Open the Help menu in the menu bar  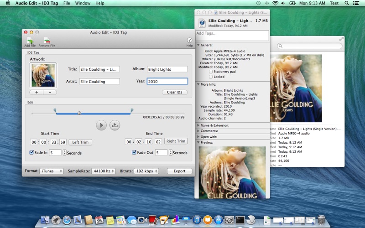(x=100, y=3)
